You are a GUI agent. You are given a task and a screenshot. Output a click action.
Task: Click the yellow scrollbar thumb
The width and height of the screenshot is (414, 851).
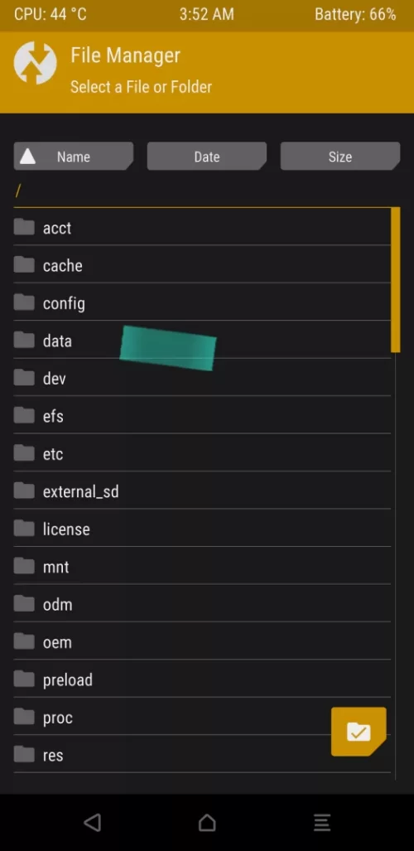[x=396, y=280]
